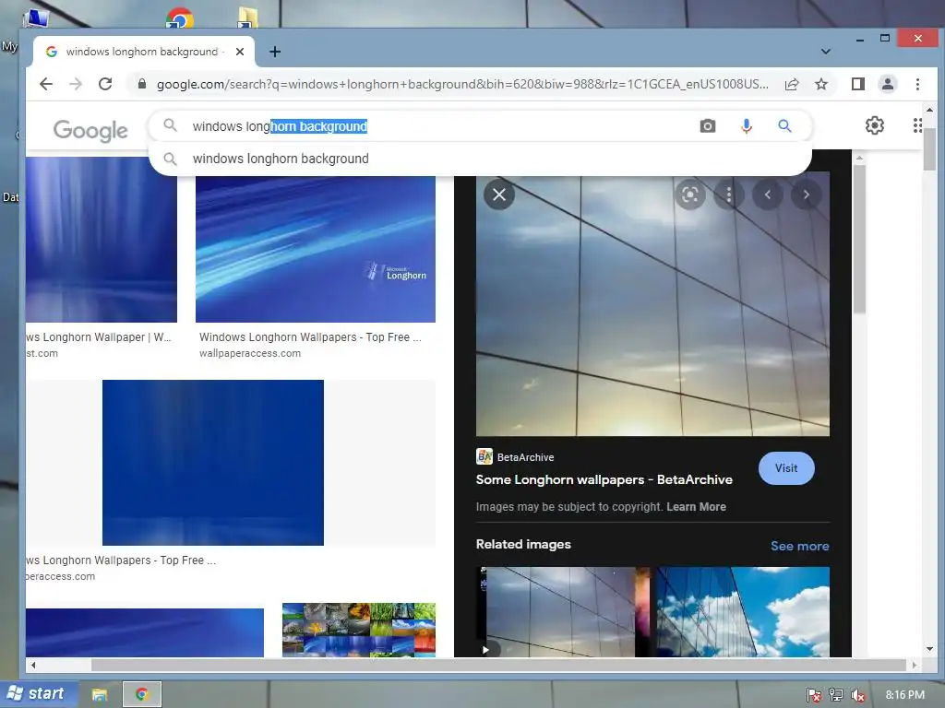Click the horizontal scrollbar thumb
The image size is (945, 708).
click(498, 665)
